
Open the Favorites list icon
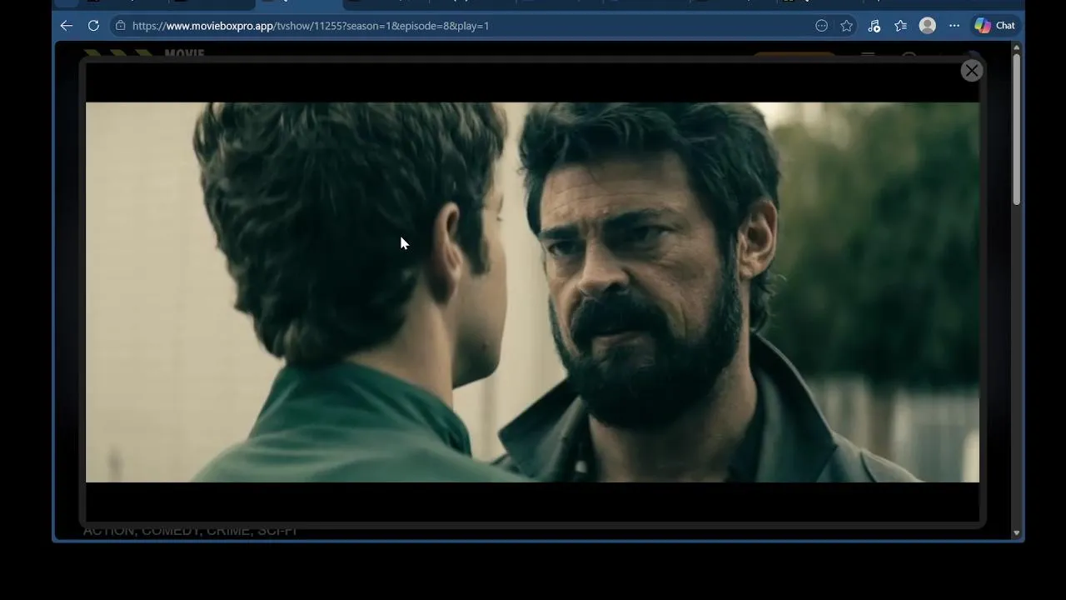900,26
